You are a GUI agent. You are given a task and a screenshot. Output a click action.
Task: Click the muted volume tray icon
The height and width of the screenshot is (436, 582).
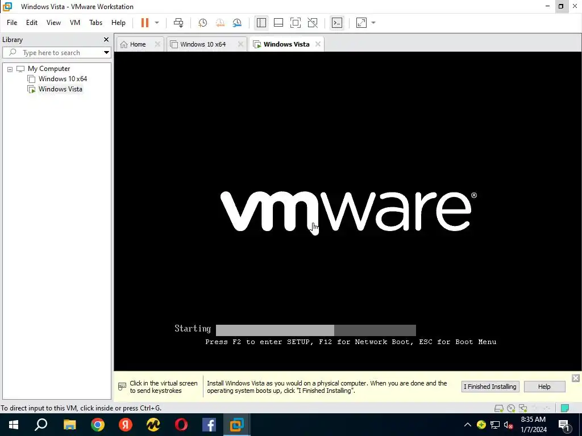(x=509, y=425)
